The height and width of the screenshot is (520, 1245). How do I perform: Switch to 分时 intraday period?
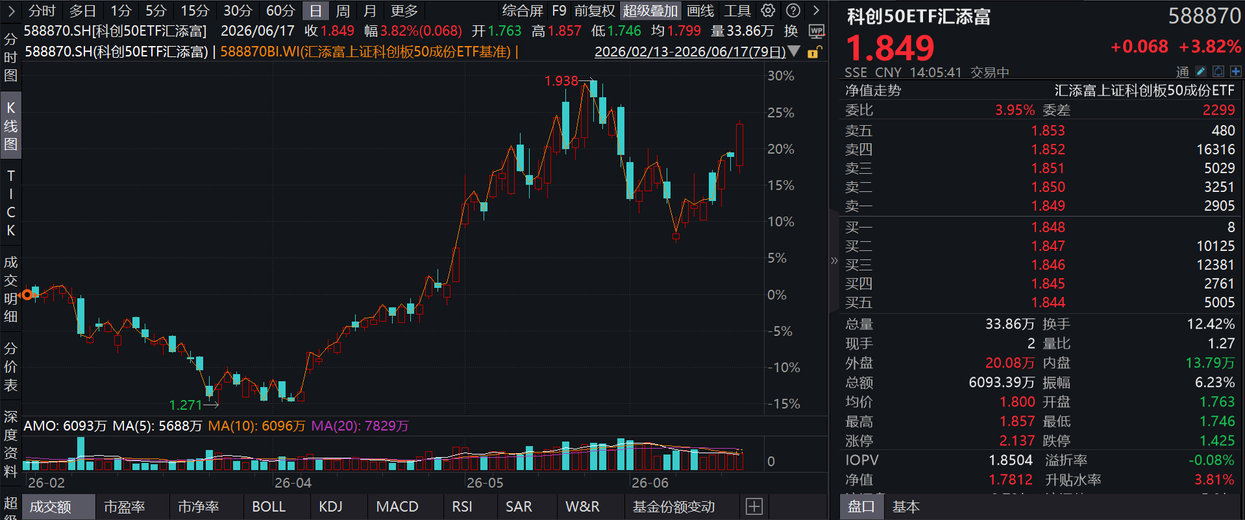[x=42, y=11]
